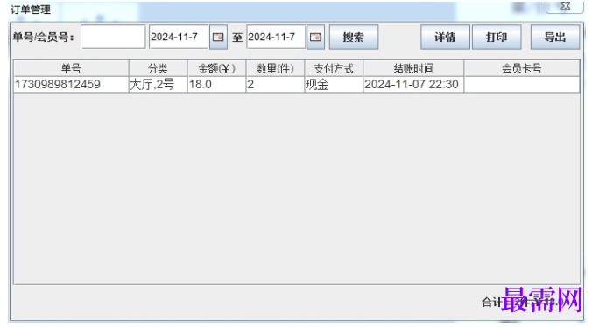Sort by 分类 column header

158,68
